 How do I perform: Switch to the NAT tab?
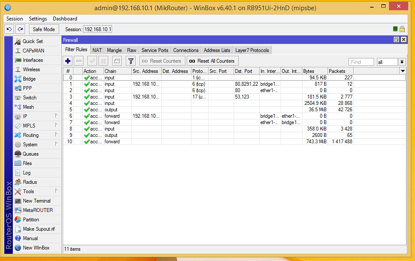(97, 50)
